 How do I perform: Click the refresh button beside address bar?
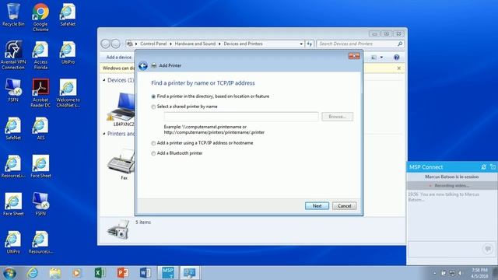(310, 44)
